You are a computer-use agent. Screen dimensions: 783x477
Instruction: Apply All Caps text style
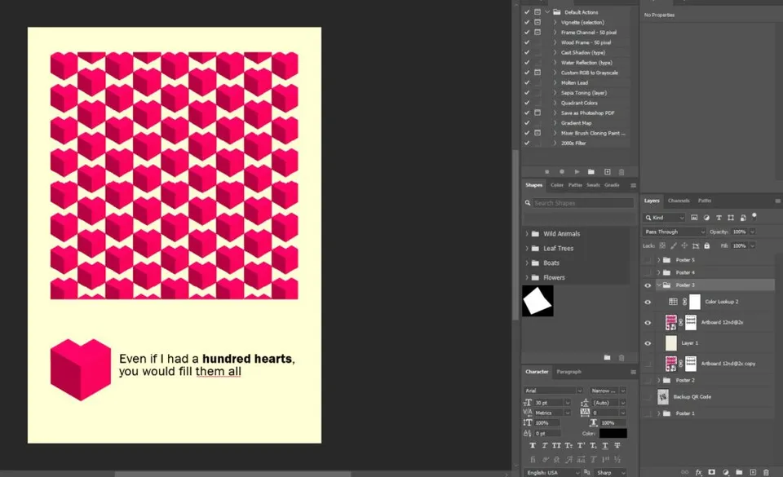coord(556,445)
